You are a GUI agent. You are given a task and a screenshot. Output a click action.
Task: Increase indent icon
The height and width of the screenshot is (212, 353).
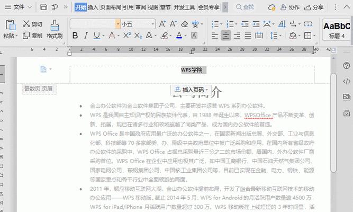pyautogui.click(x=256, y=24)
